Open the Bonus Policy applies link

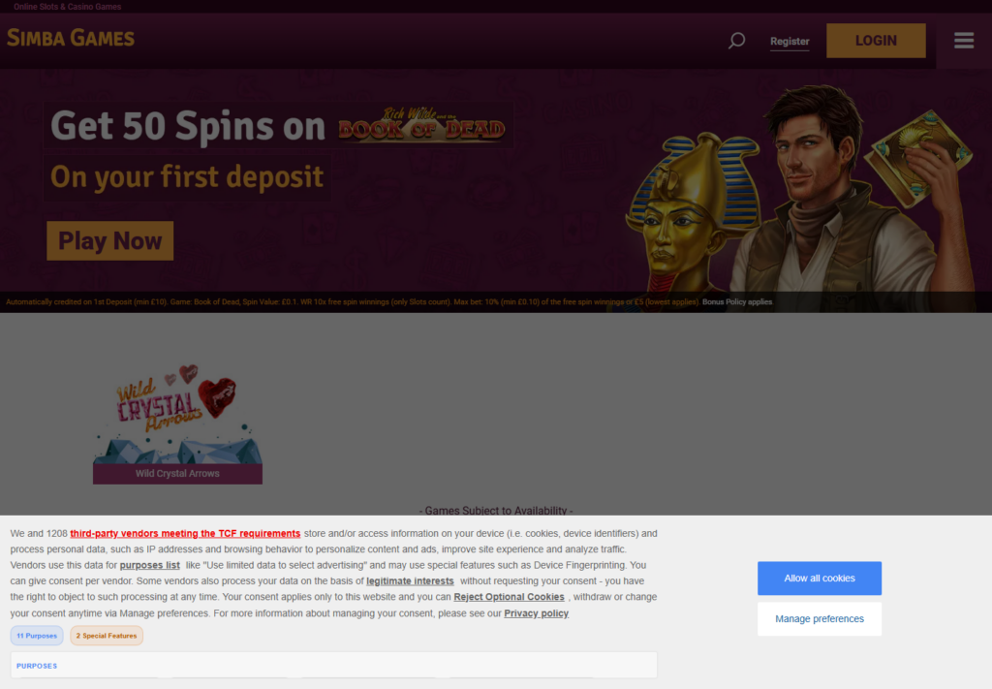(x=737, y=301)
